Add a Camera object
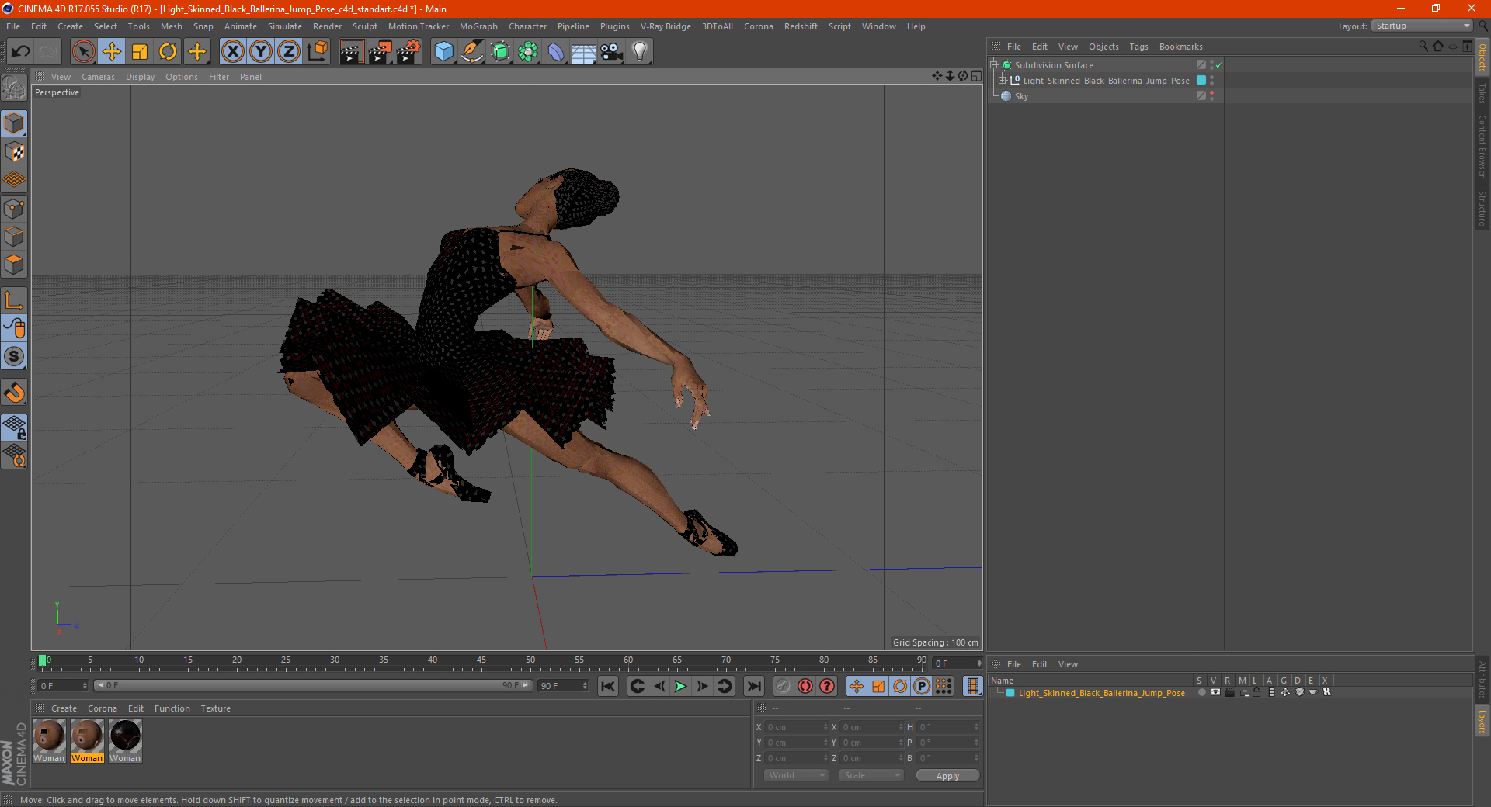 tap(612, 52)
